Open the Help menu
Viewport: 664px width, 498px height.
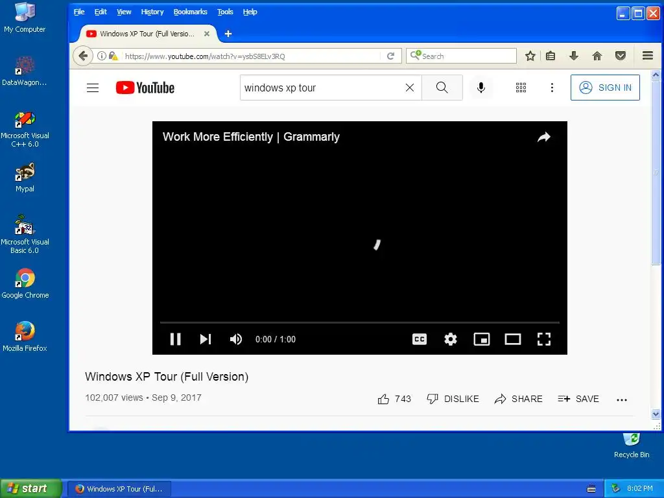[x=250, y=12]
